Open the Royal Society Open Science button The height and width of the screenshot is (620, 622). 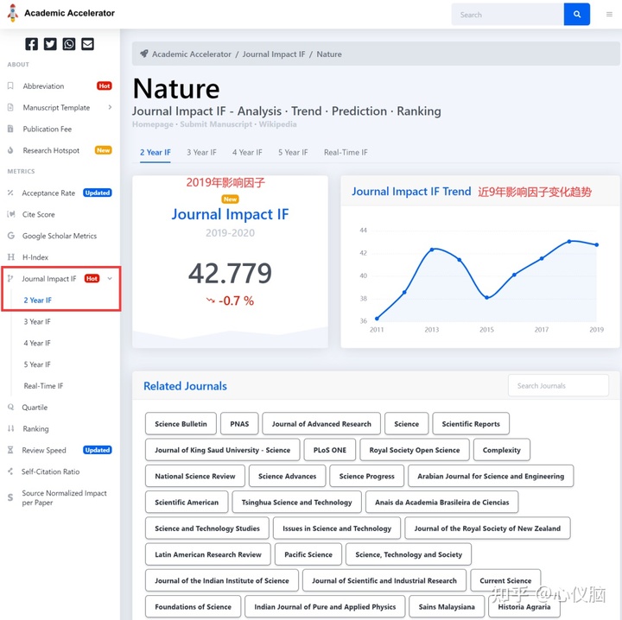(x=415, y=450)
